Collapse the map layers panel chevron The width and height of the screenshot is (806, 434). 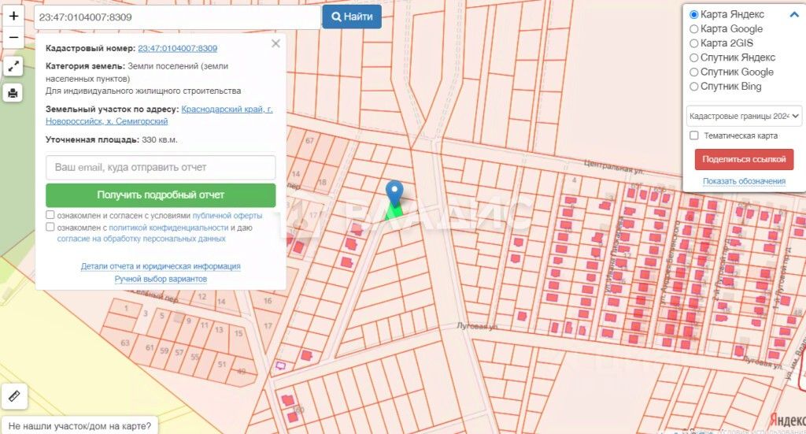pyautogui.click(x=794, y=14)
